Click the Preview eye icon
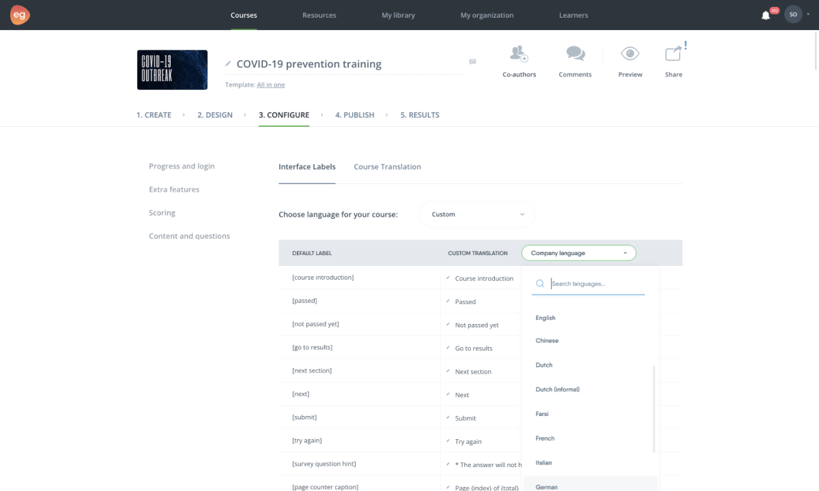Screen dimensions: 819x491 coord(630,54)
